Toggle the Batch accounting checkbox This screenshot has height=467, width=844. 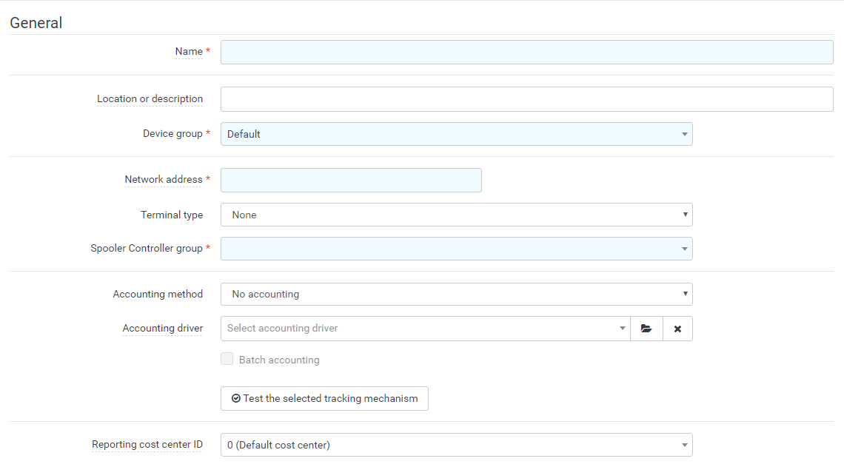coord(227,360)
